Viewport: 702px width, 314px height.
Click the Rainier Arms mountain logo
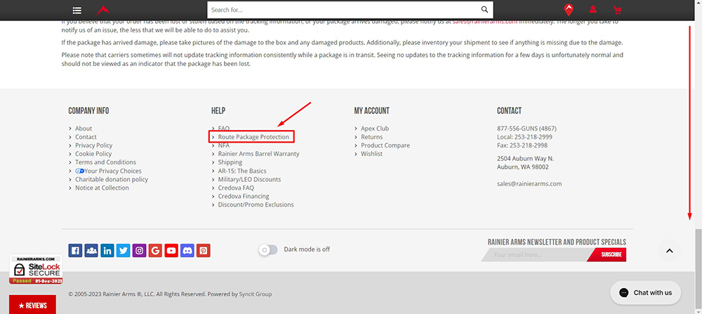click(103, 10)
